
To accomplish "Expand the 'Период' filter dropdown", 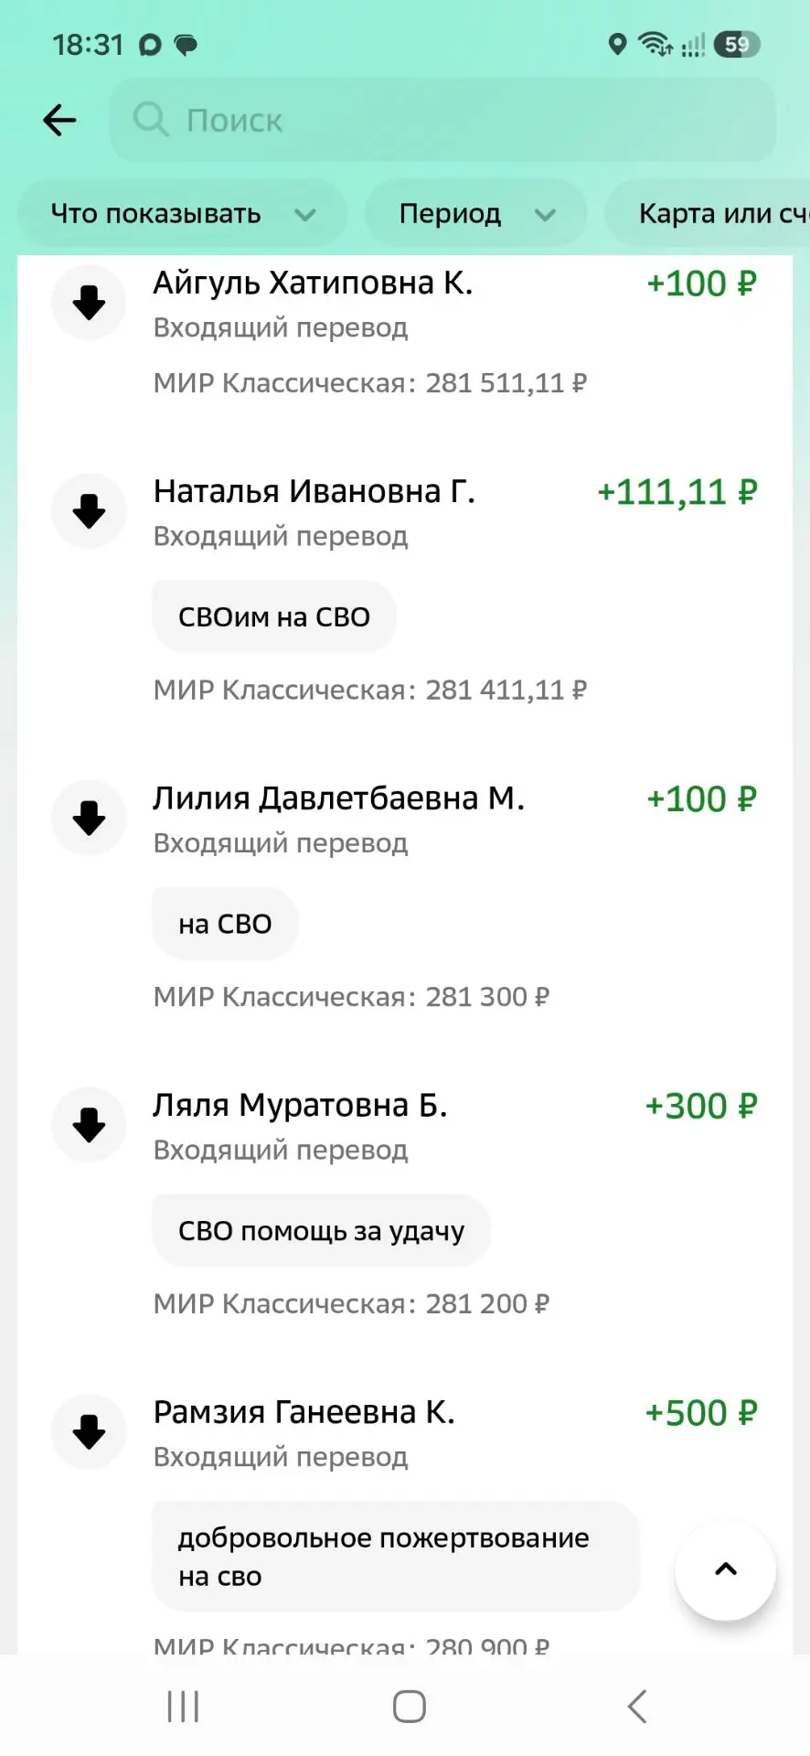I will coord(475,214).
